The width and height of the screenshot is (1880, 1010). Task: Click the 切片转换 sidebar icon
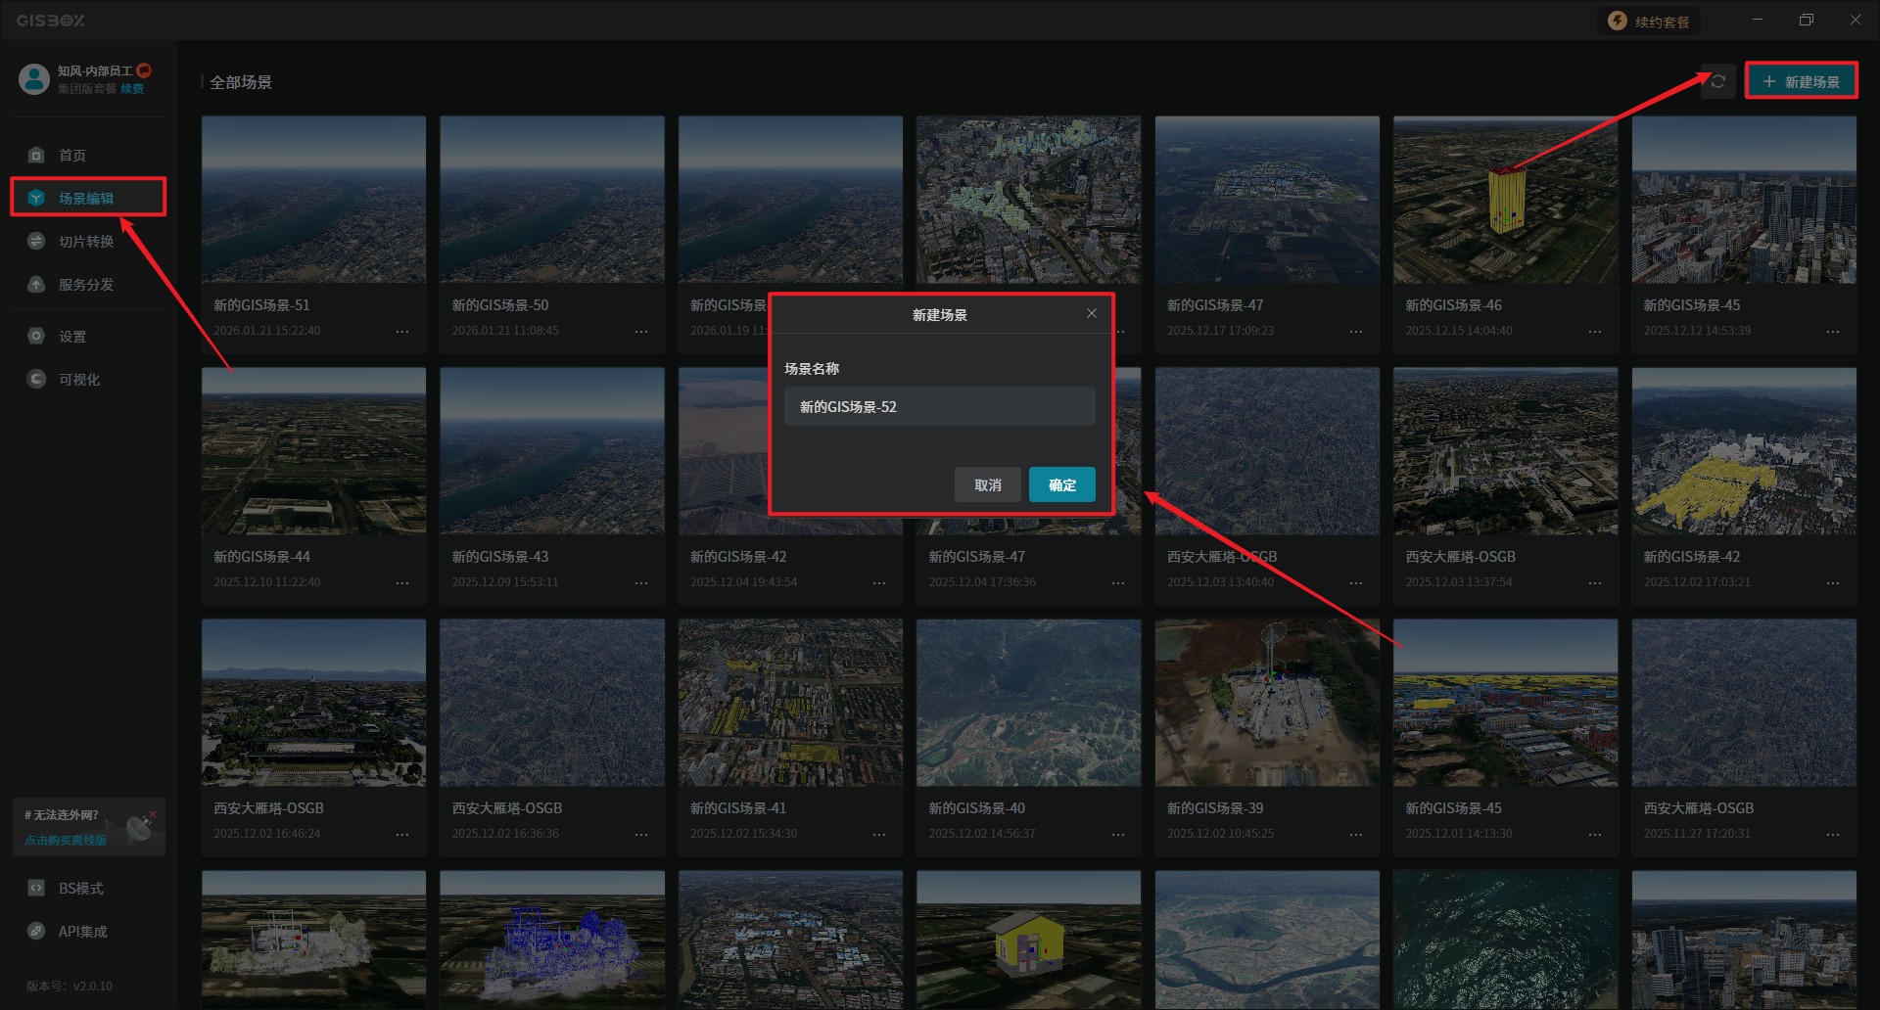(36, 242)
